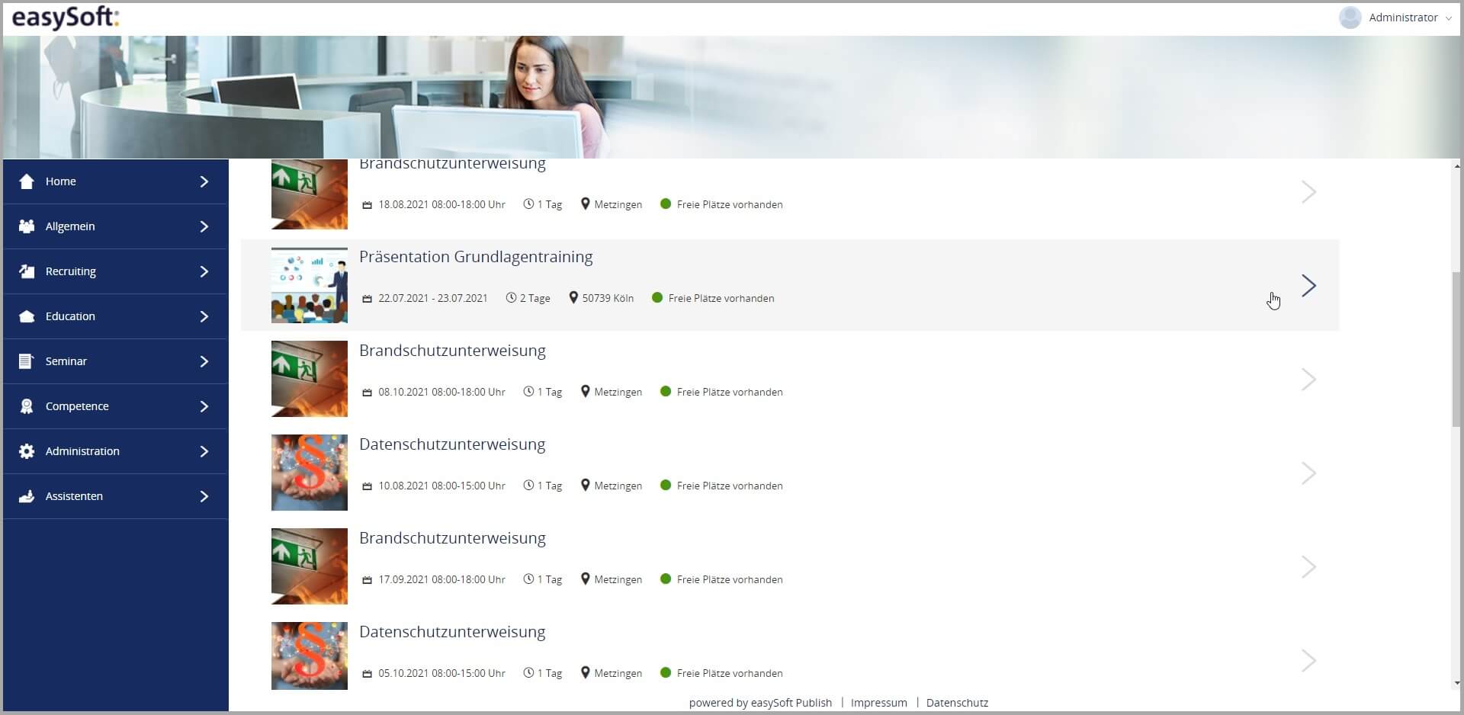
Task: Click the Home house icon in sidebar
Action: tap(27, 181)
